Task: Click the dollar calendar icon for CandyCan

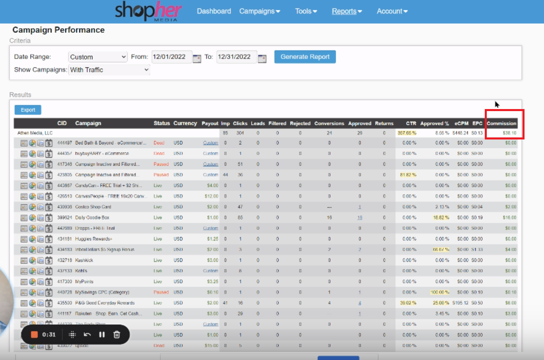Action: tap(49, 186)
